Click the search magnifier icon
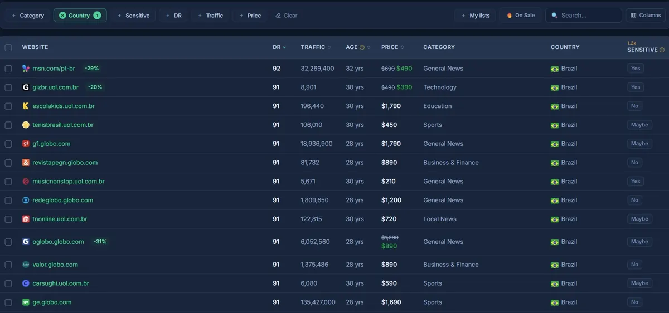The height and width of the screenshot is (313, 669). point(555,16)
